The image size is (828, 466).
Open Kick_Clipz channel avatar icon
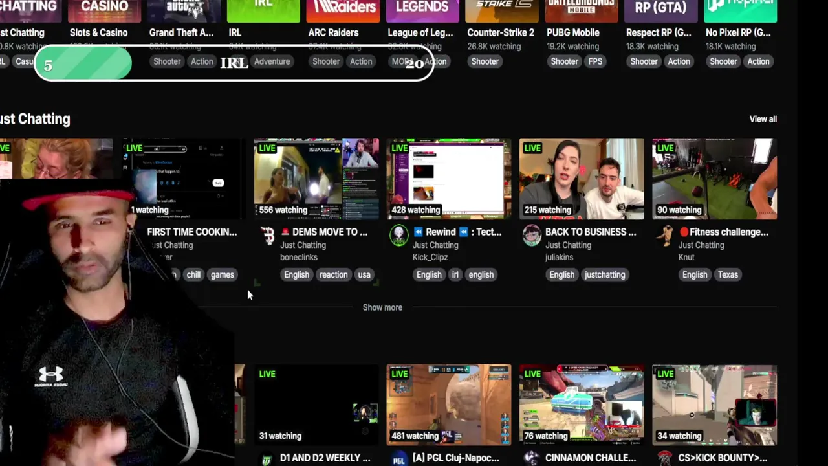point(399,236)
